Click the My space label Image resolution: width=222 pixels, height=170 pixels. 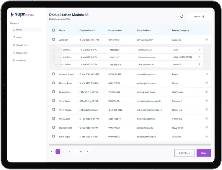15,23
